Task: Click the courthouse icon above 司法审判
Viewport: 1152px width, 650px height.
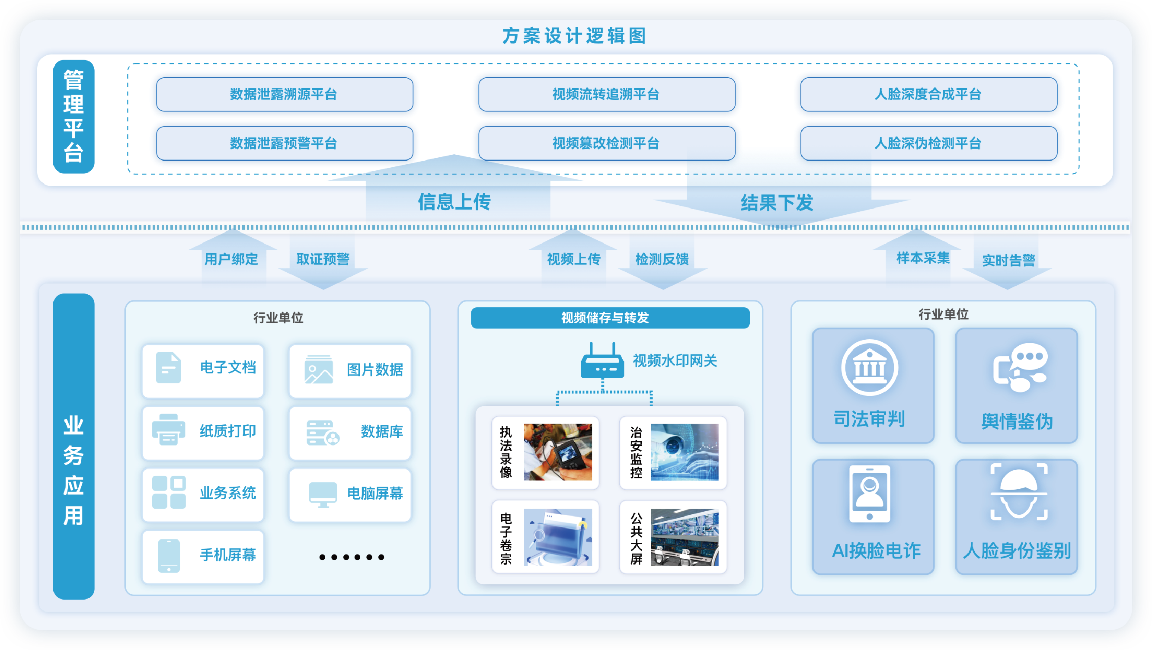Action: 869,368
